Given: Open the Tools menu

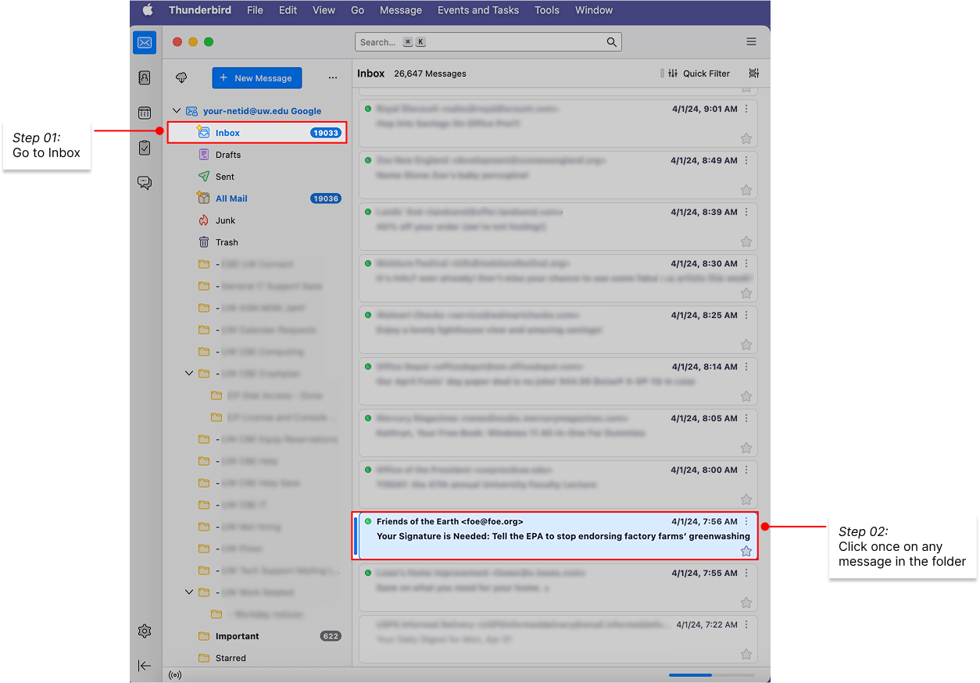Looking at the screenshot, I should [546, 10].
